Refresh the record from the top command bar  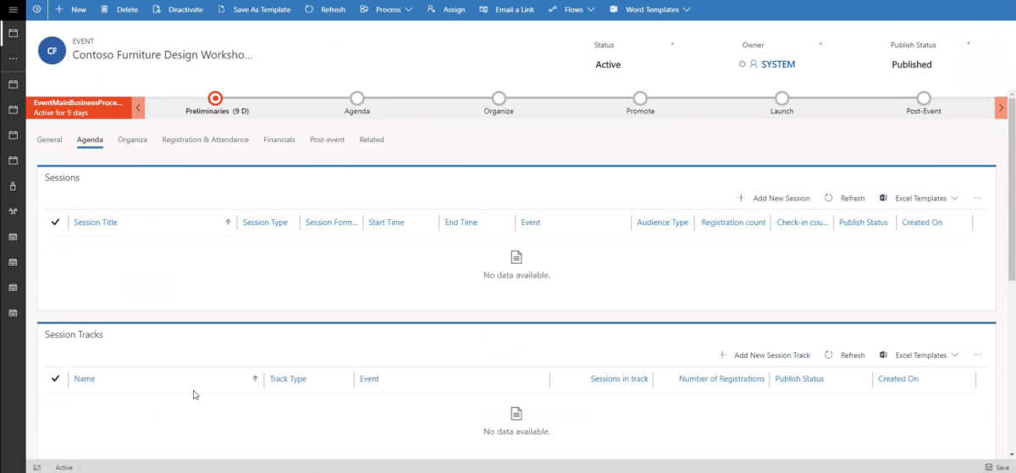click(x=324, y=9)
